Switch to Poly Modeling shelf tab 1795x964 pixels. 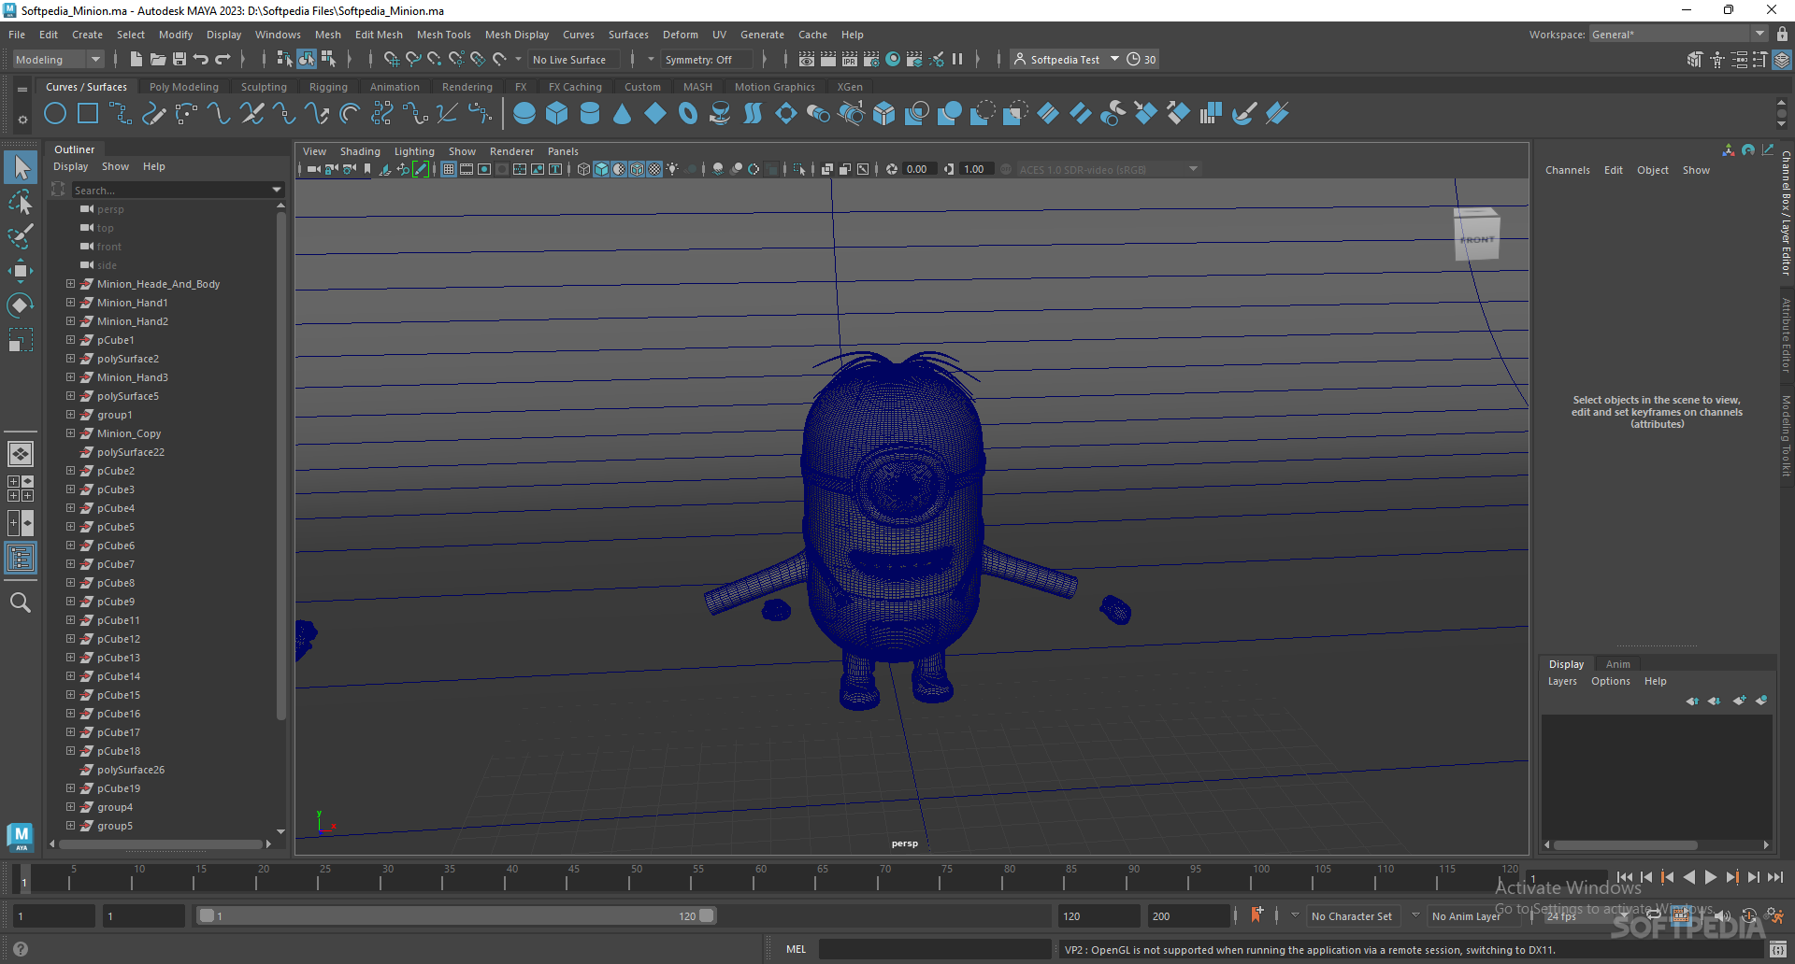pos(183,87)
